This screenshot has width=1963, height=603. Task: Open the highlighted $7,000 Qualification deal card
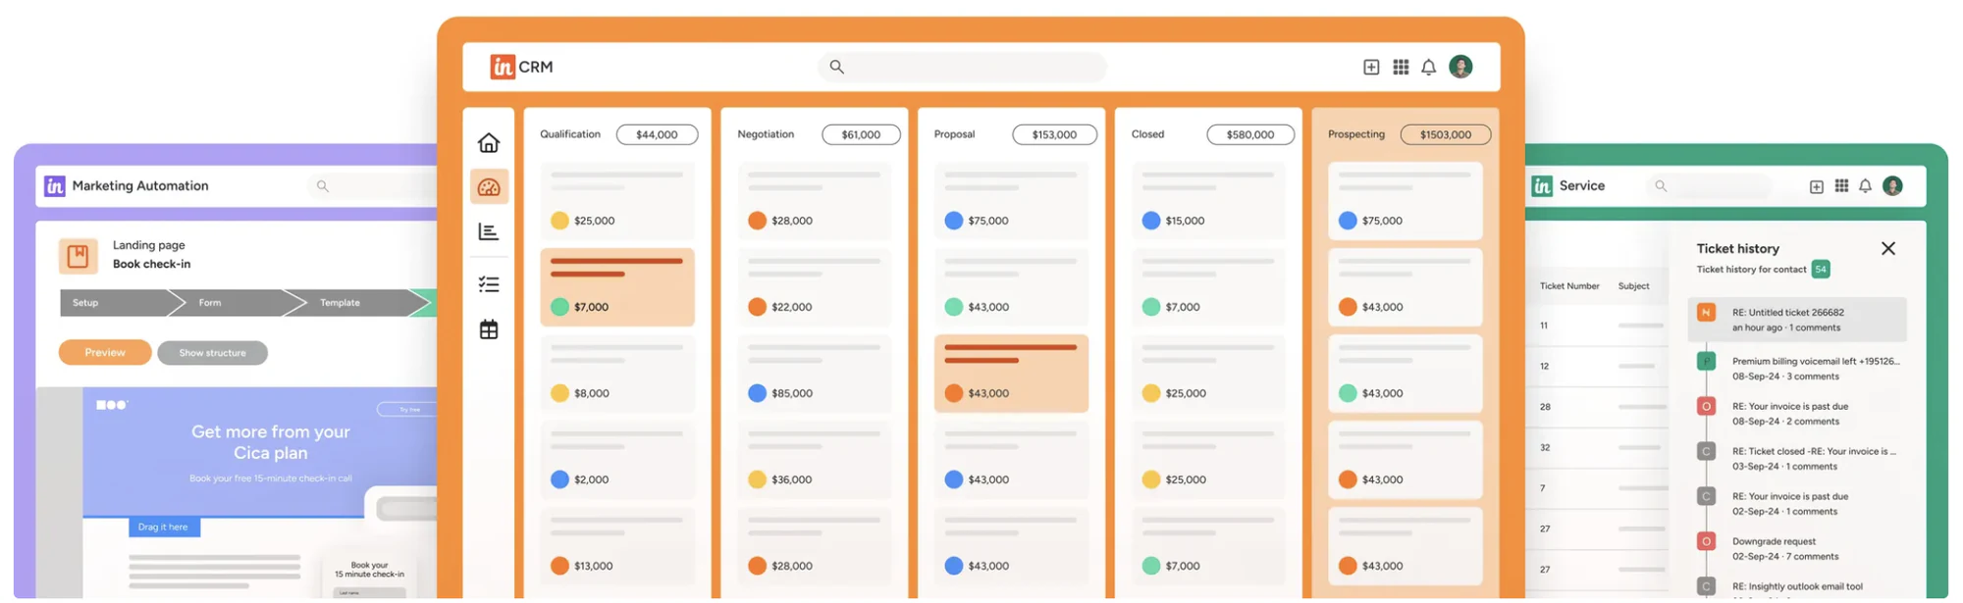tap(617, 287)
